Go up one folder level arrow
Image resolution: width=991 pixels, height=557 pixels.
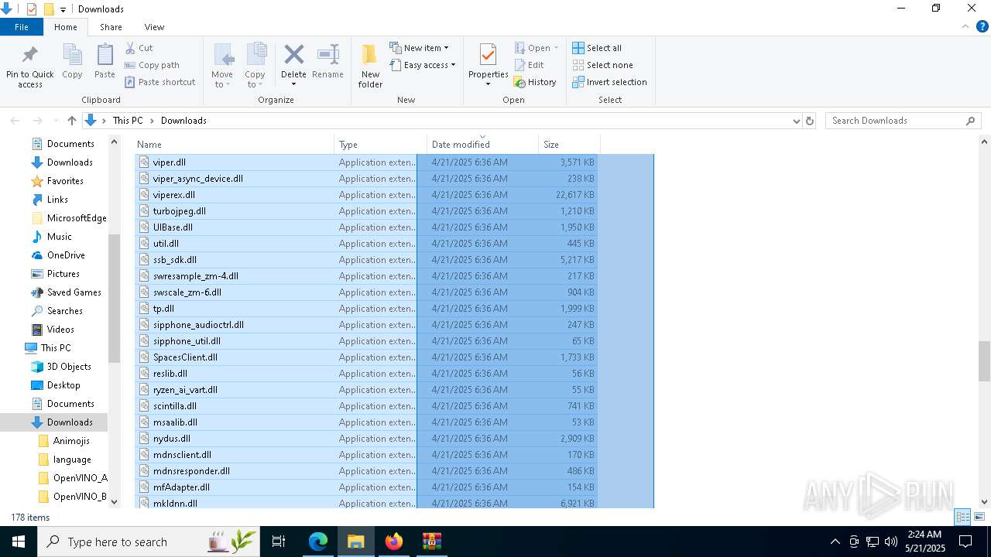tap(72, 121)
